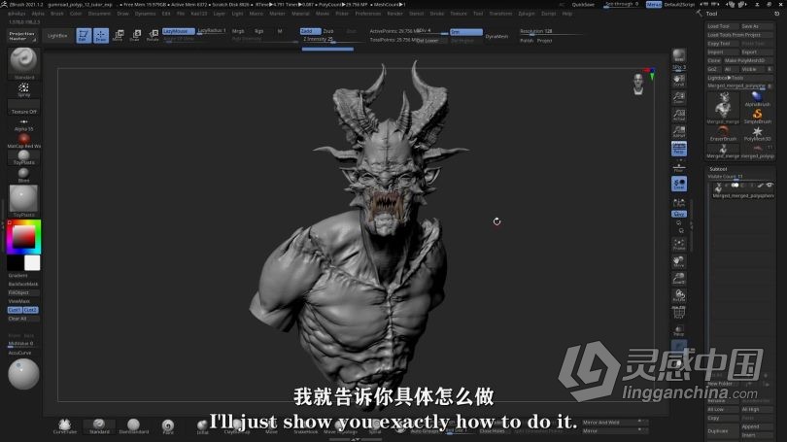Click the AAHalf icon
The height and width of the screenshot is (442, 787).
click(x=679, y=131)
